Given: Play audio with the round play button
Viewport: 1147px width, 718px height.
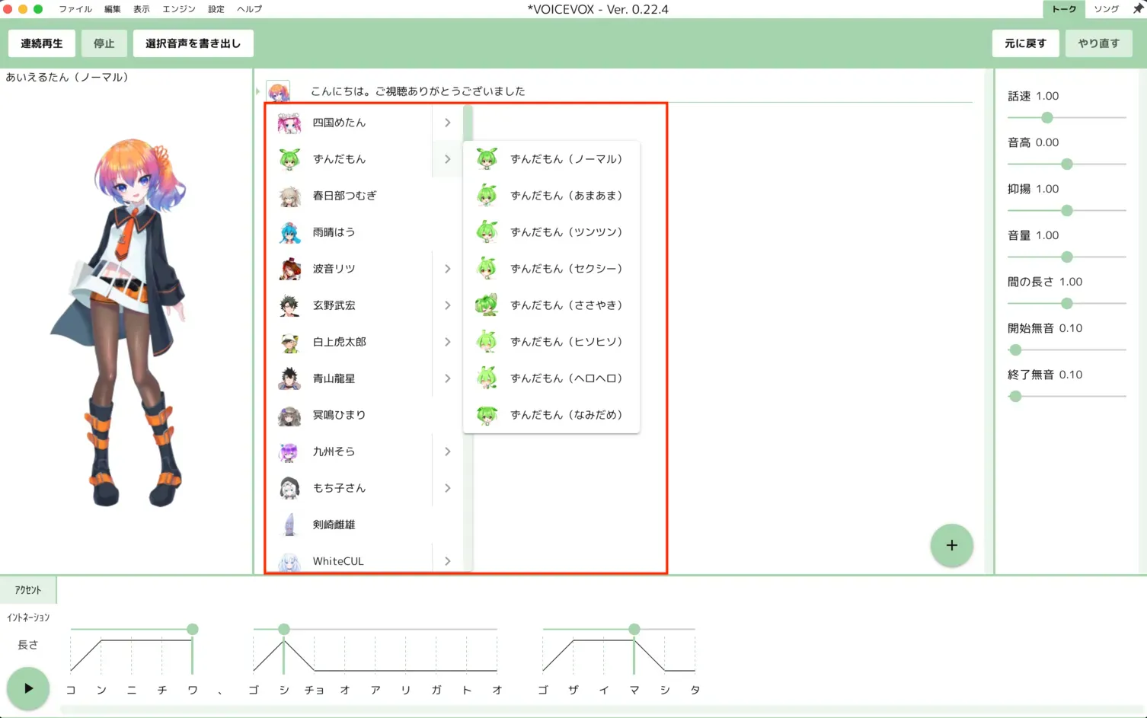Looking at the screenshot, I should (x=28, y=688).
